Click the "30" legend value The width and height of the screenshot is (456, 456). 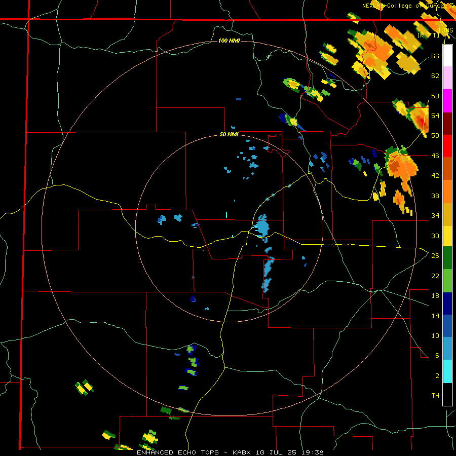pos(435,236)
